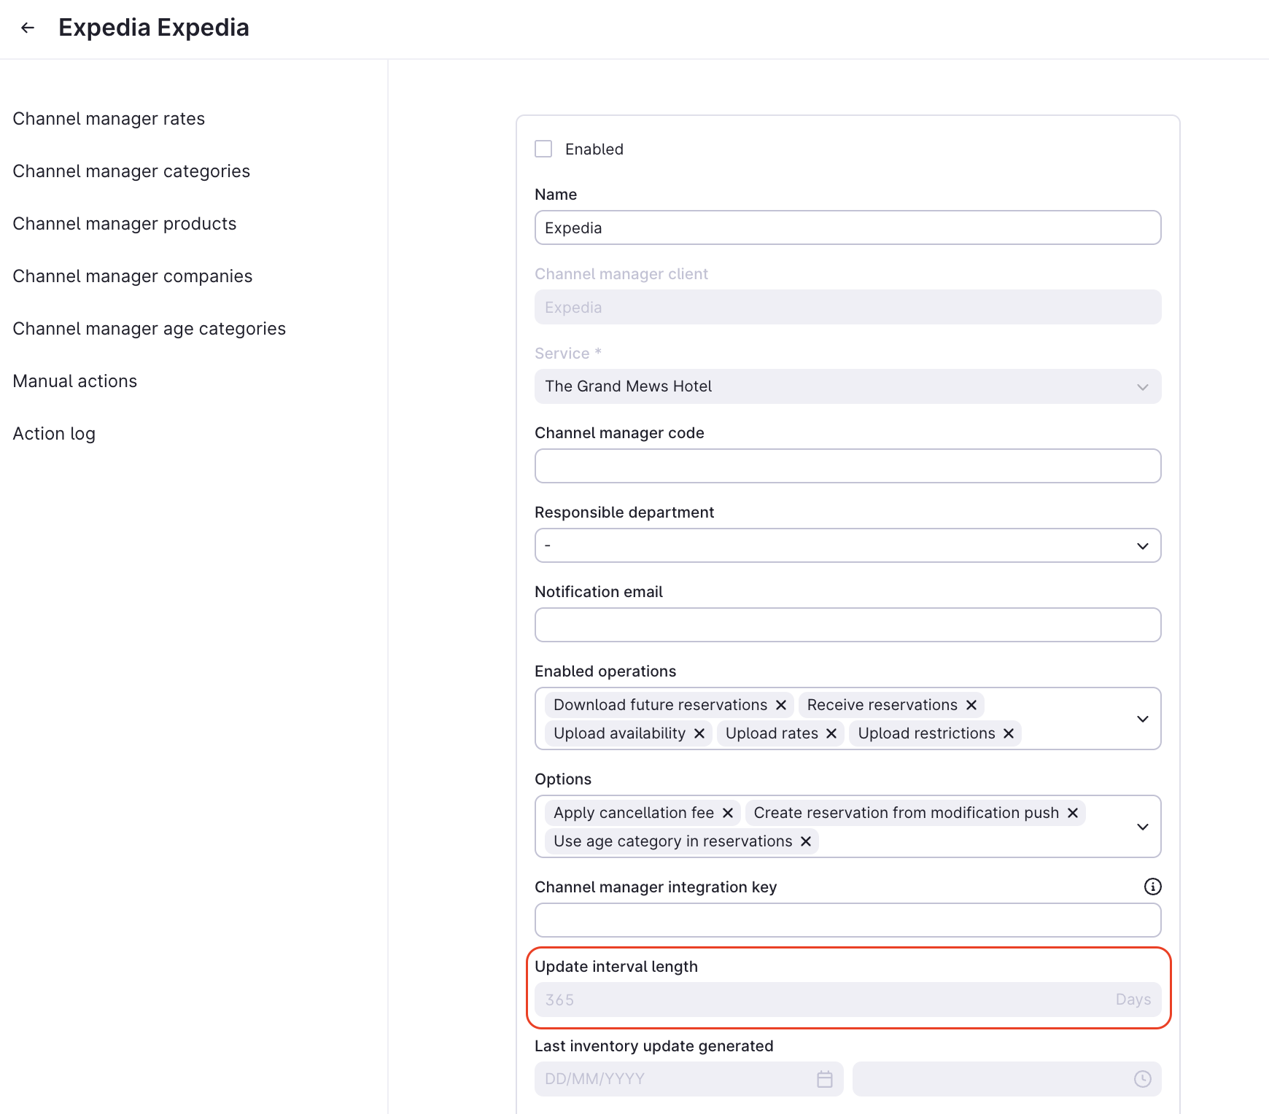Remove the Use age category in reservations option
The image size is (1269, 1114).
[x=805, y=841]
